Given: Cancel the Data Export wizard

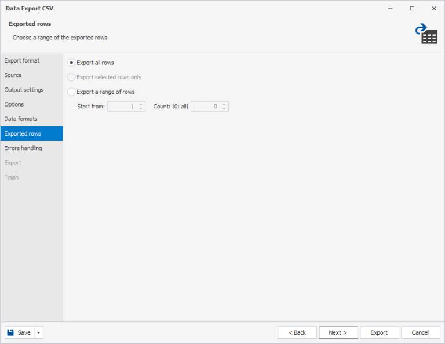Looking at the screenshot, I should [420, 332].
